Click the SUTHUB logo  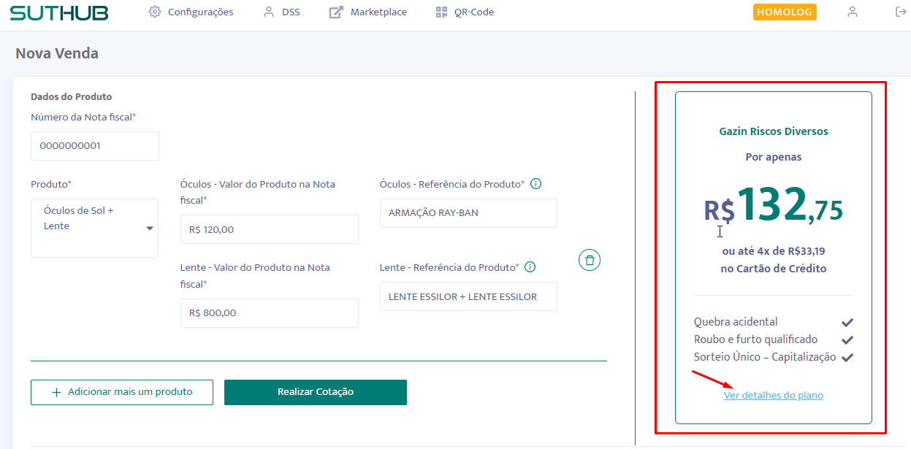click(x=59, y=12)
